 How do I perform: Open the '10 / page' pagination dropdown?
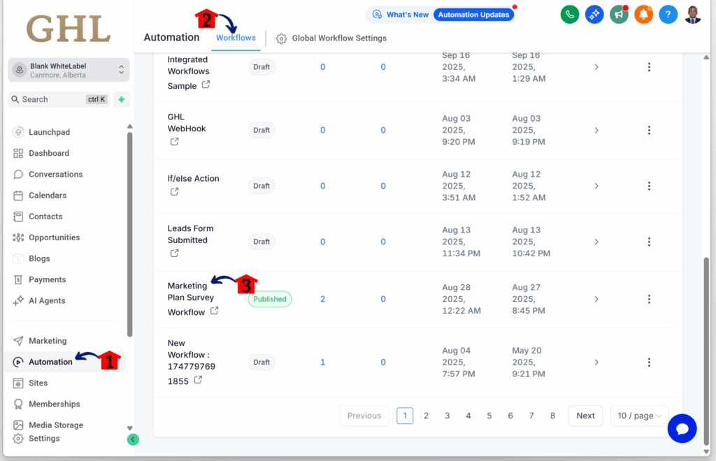coord(638,415)
